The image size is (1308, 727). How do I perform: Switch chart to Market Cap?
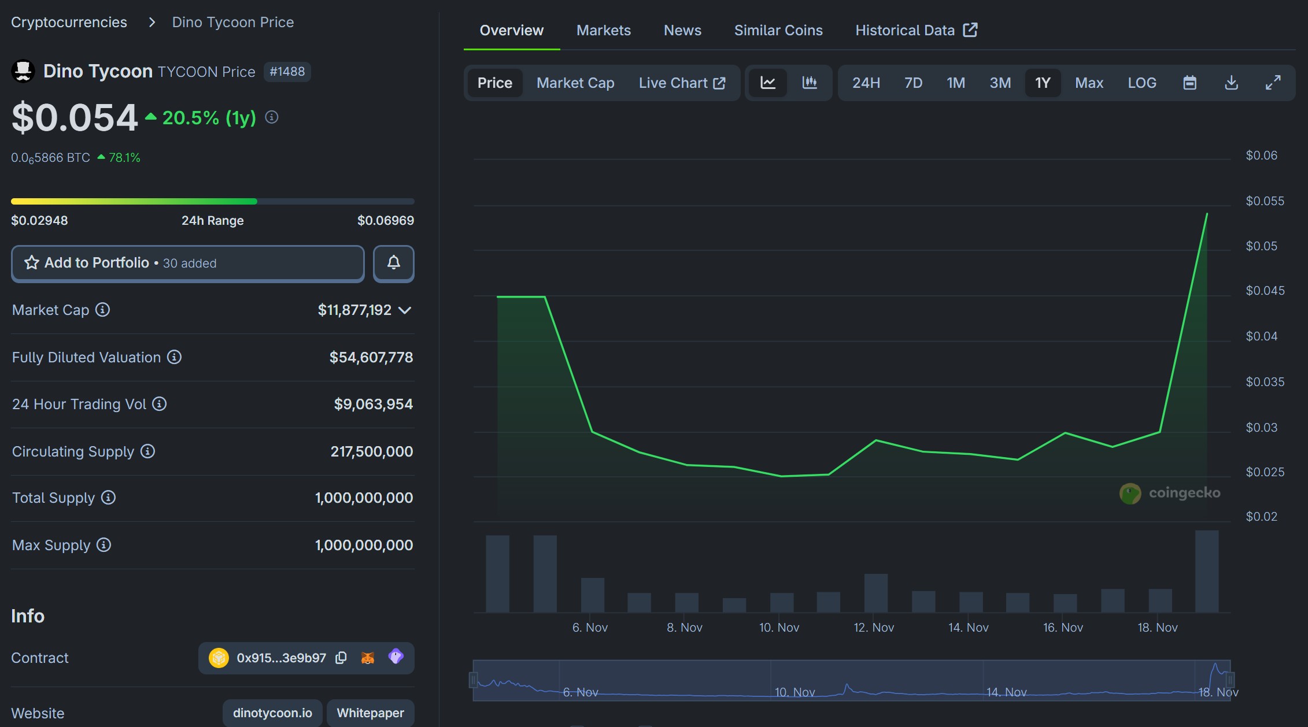(x=575, y=83)
